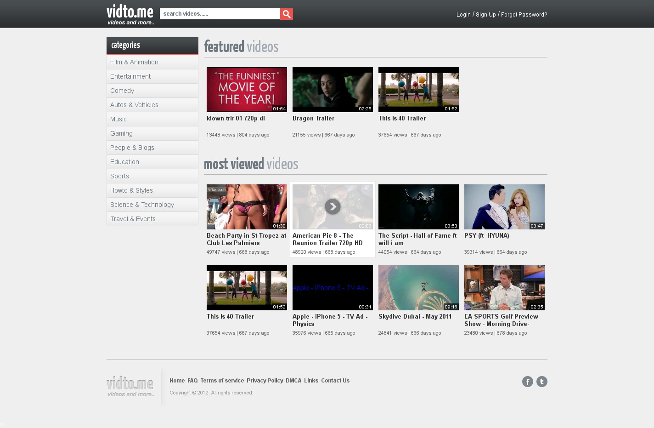Go to Travel & Events category
This screenshot has width=654, height=428.
click(x=133, y=219)
